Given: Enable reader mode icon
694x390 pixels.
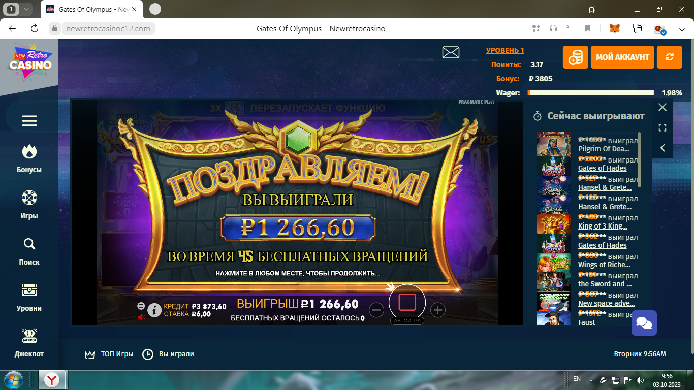Looking at the screenshot, I should (570, 29).
